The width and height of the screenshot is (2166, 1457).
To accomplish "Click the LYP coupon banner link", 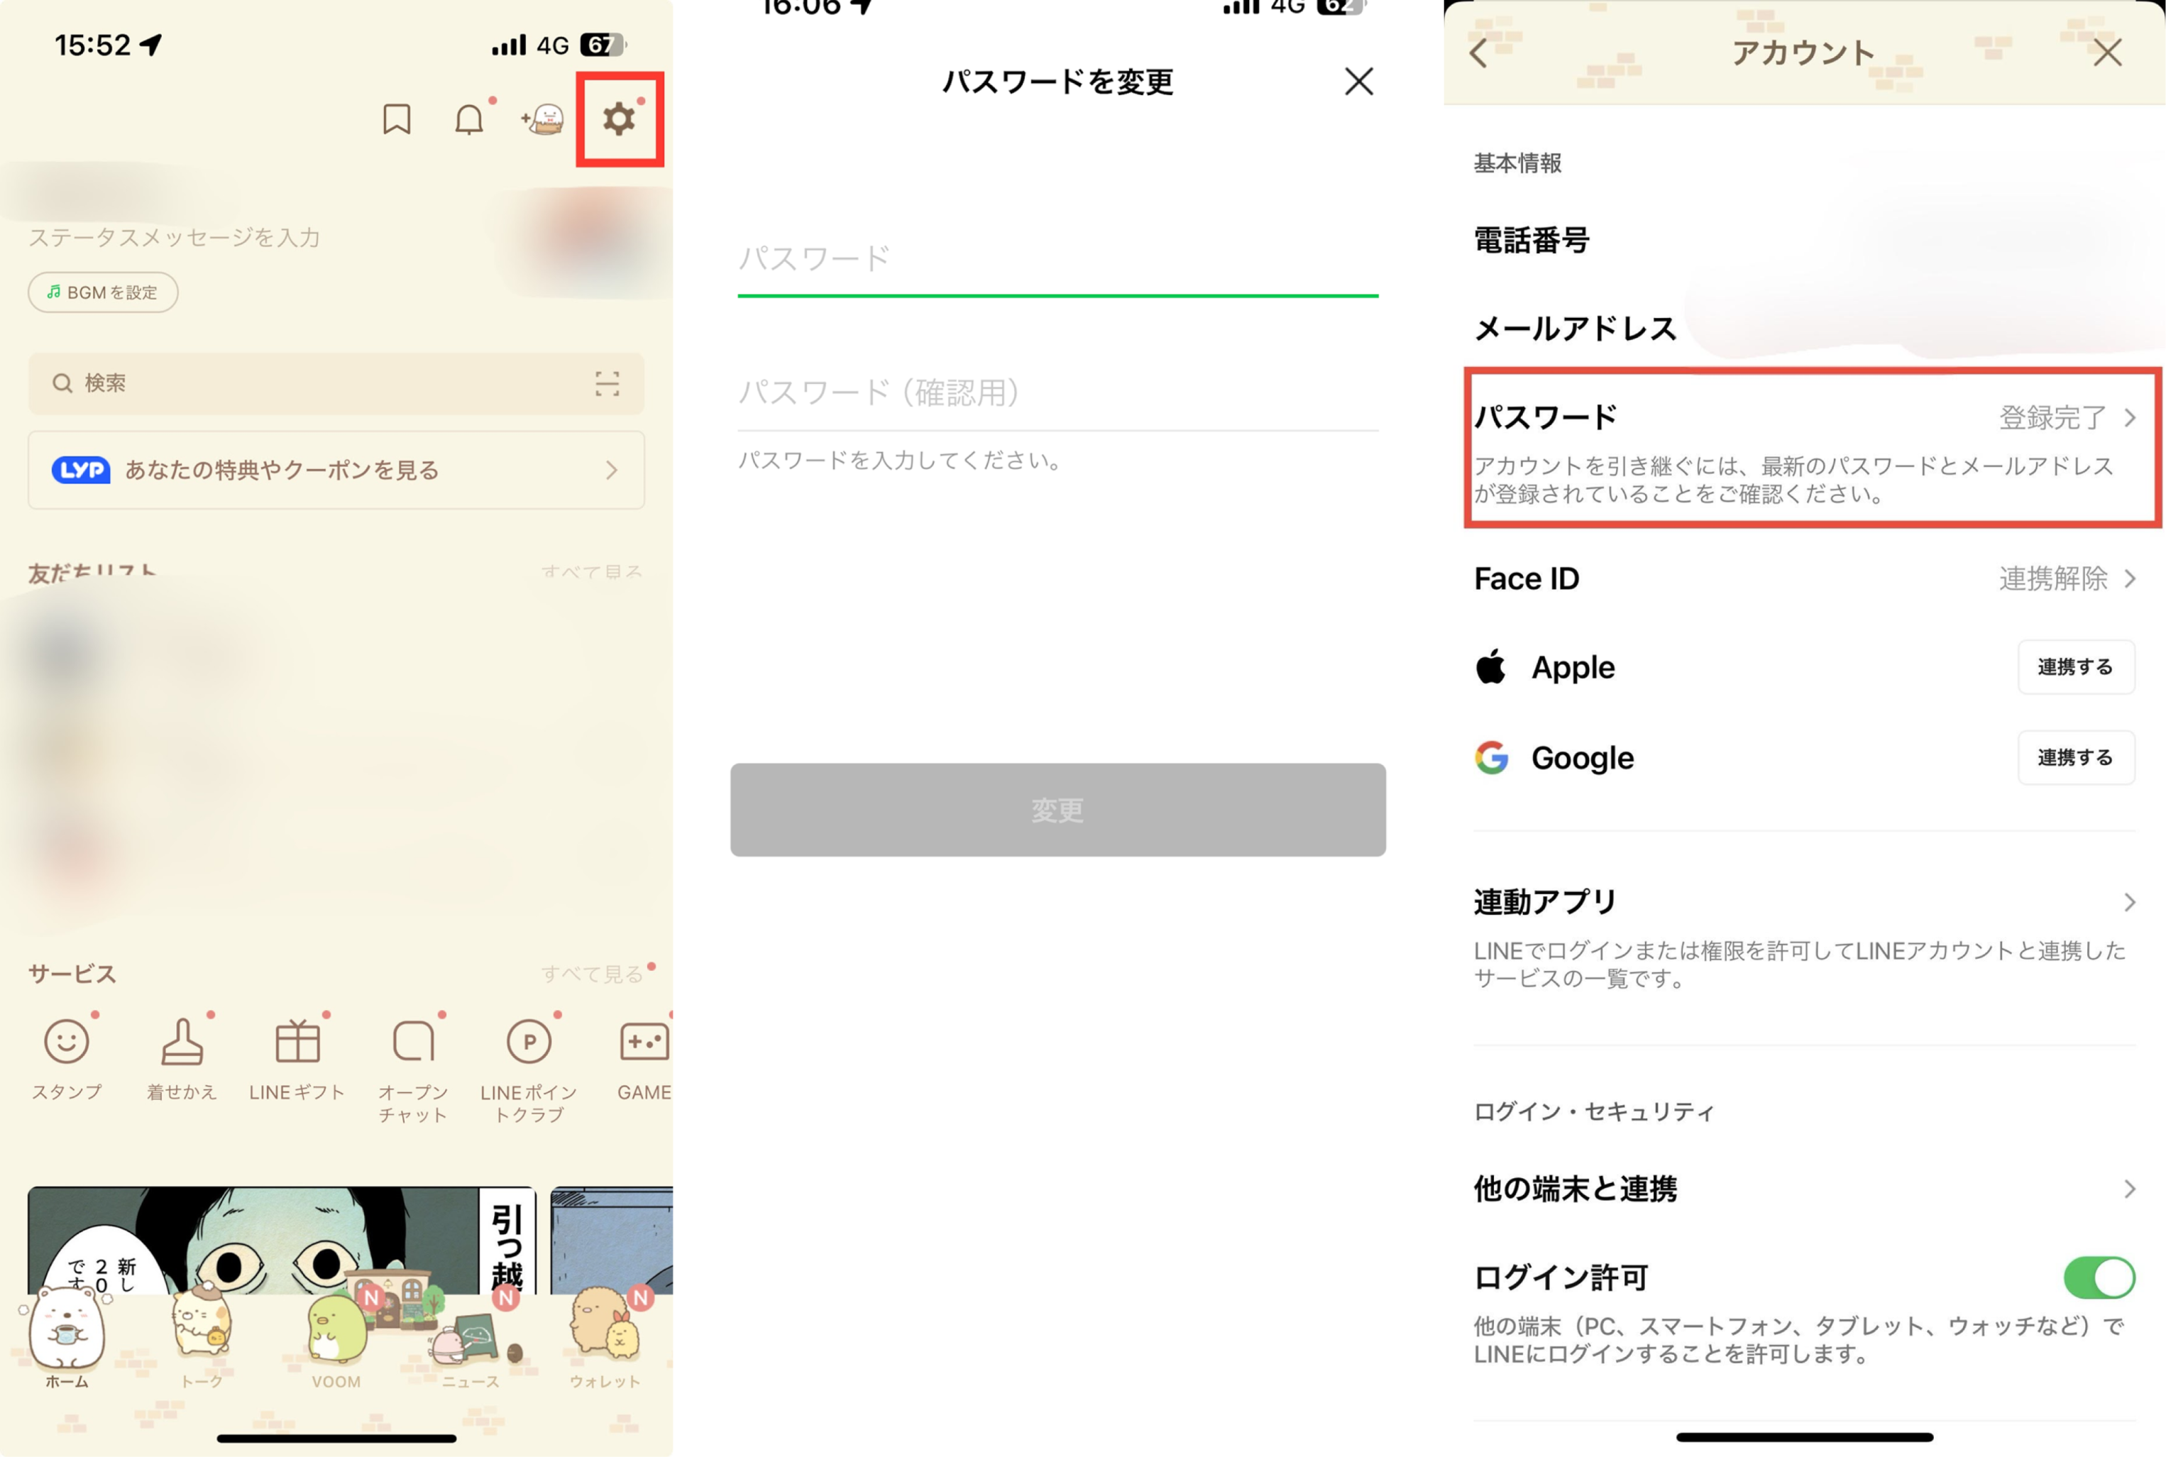I will pos(335,470).
